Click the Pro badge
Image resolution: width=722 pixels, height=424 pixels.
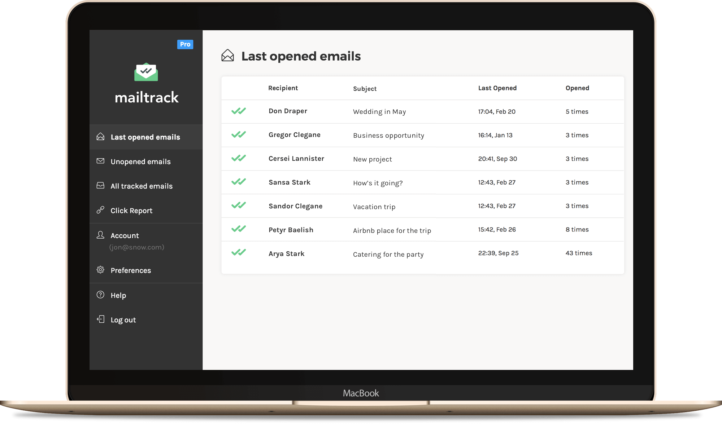click(x=185, y=44)
